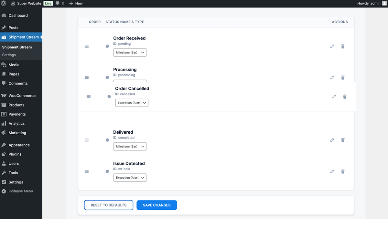Image resolution: width=388 pixels, height=233 pixels.
Task: Edit the Order Cancelled status
Action: [x=334, y=96]
